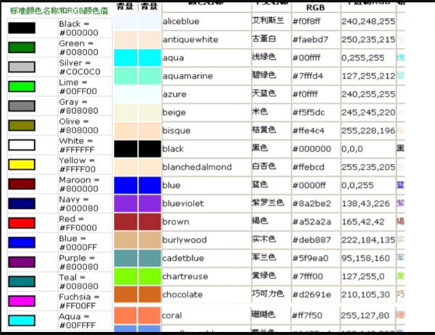Screen dimensions: 435x335
Task: Select the Olive #808000 swatch
Action: (22, 125)
